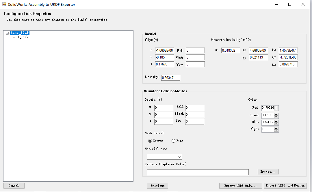
Task: Click the z origin field in Inertial section
Action: 164,64
